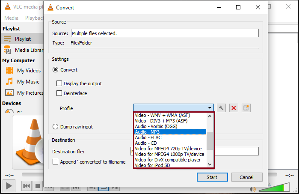The width and height of the screenshot is (299, 194).
Task: Select the Convert radio button
Action: click(x=55, y=70)
